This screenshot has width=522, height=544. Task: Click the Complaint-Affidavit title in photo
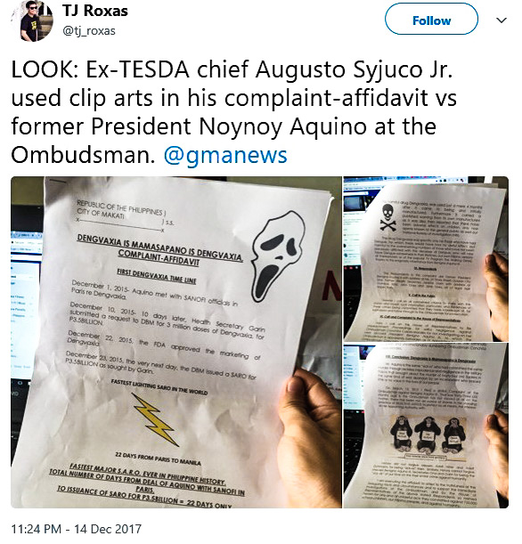(x=159, y=259)
